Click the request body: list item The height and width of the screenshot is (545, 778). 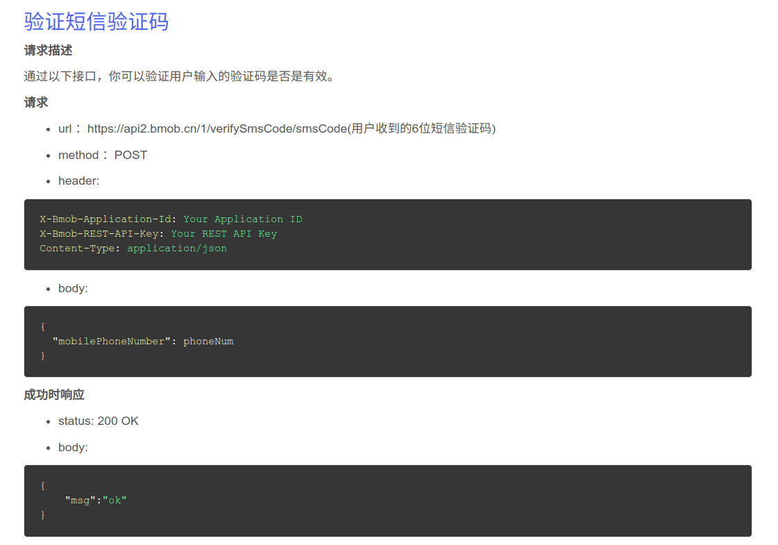(73, 288)
